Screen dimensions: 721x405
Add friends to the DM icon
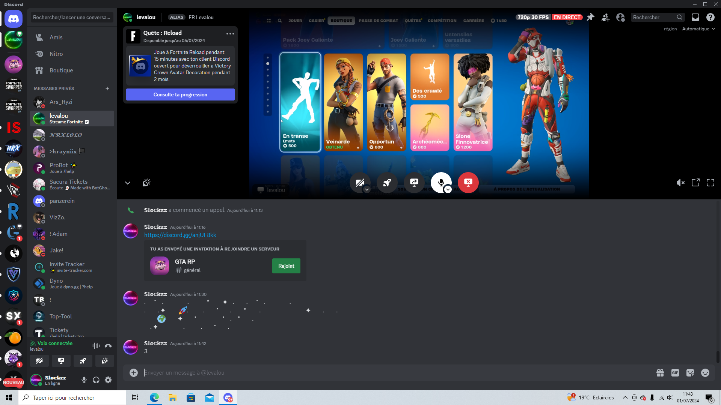coord(606,17)
